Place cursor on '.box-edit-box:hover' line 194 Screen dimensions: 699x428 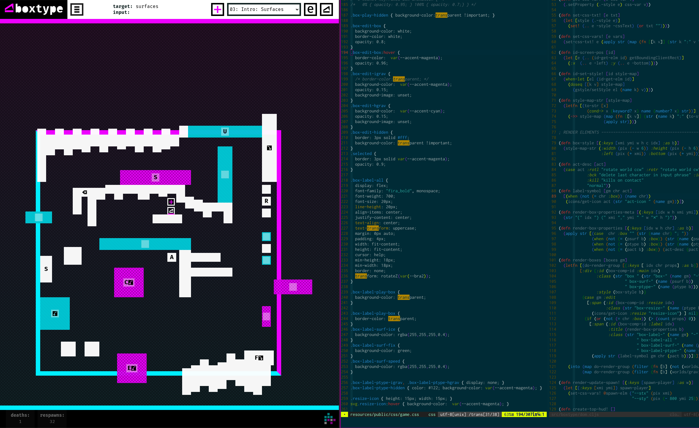[x=375, y=52]
